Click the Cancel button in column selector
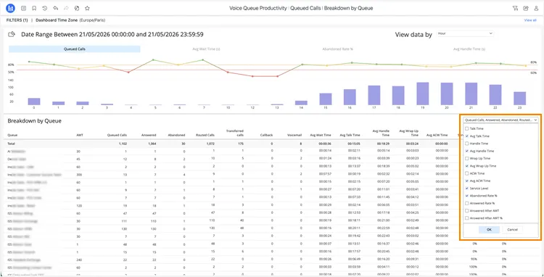 pos(512,230)
